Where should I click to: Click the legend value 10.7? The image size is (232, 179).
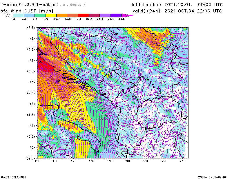(57, 19)
